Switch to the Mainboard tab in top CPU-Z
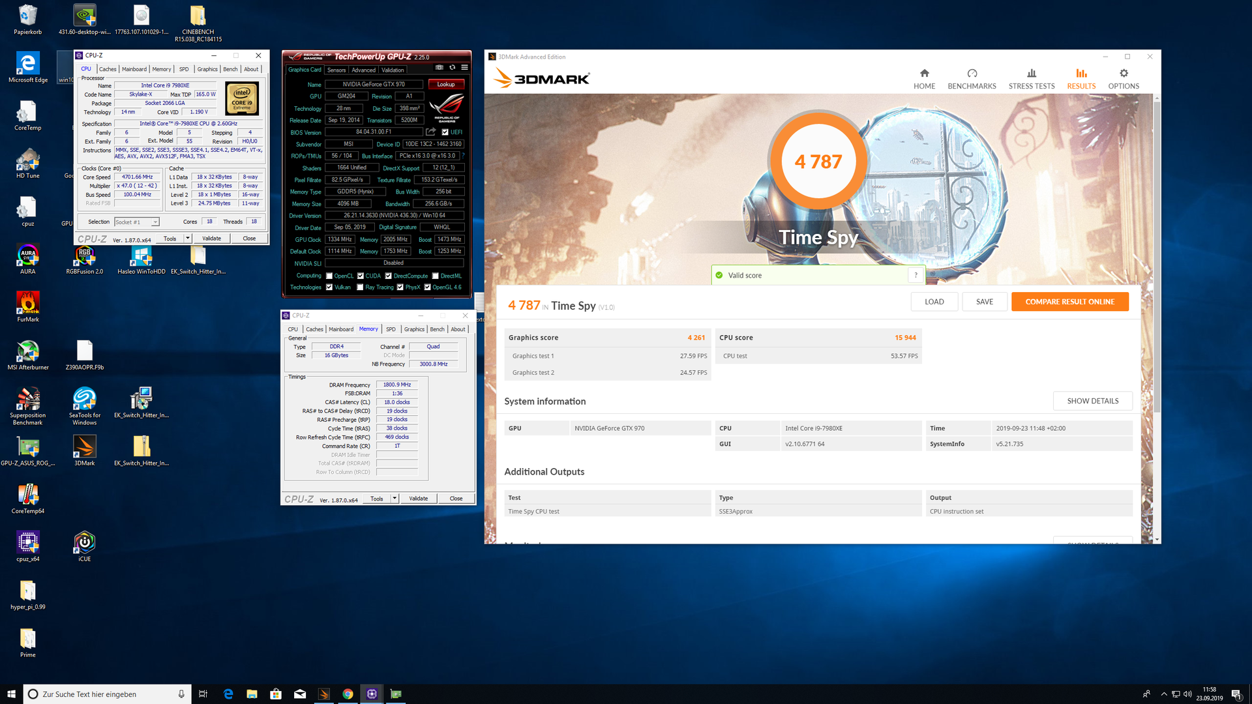 point(134,69)
